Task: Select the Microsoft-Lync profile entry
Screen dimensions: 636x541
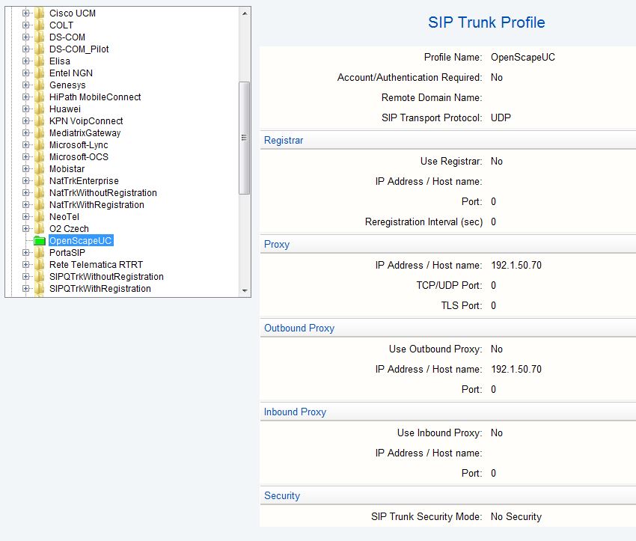Action: (x=79, y=144)
